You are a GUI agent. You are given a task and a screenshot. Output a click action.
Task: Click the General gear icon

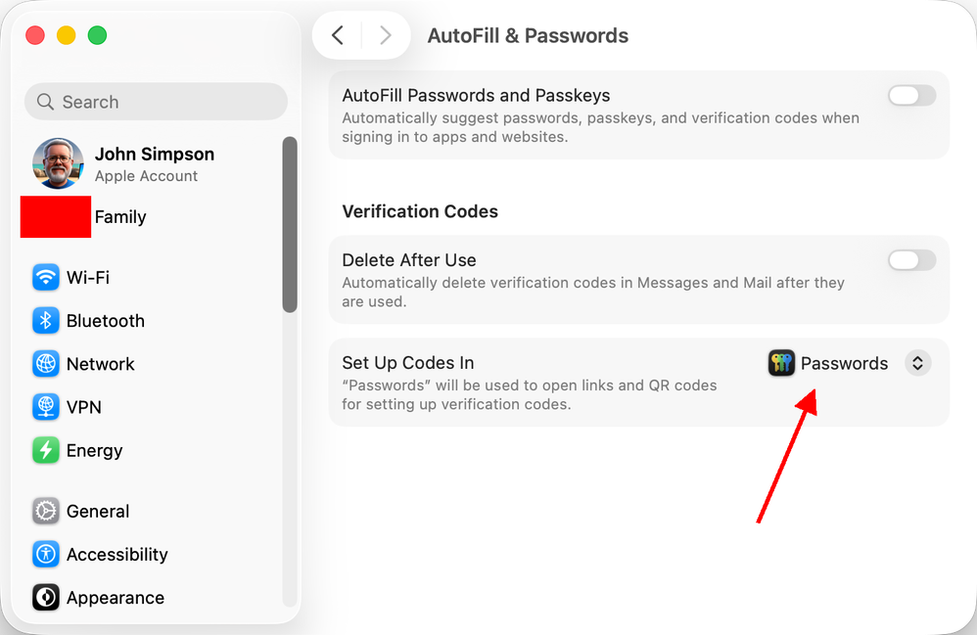coord(46,512)
